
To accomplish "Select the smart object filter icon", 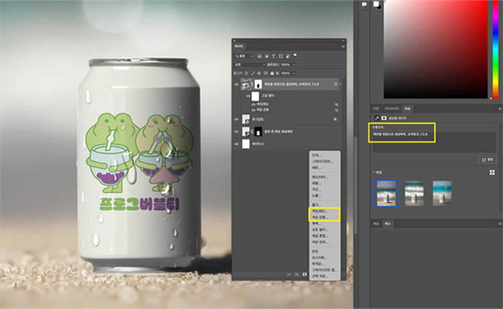I will pyautogui.click(x=288, y=56).
